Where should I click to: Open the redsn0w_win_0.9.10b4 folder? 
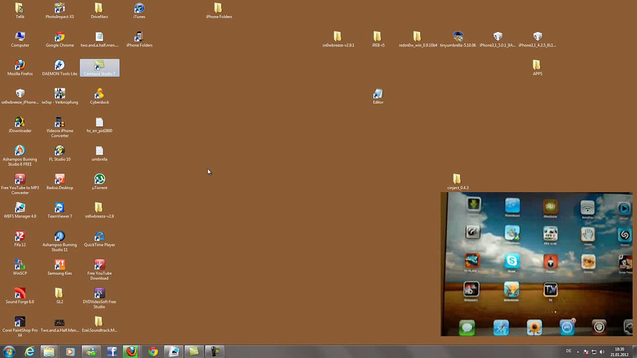418,39
